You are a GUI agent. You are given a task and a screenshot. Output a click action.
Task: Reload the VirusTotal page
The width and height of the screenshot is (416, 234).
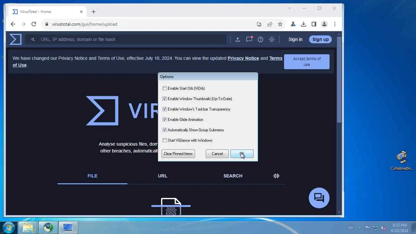[33, 24]
